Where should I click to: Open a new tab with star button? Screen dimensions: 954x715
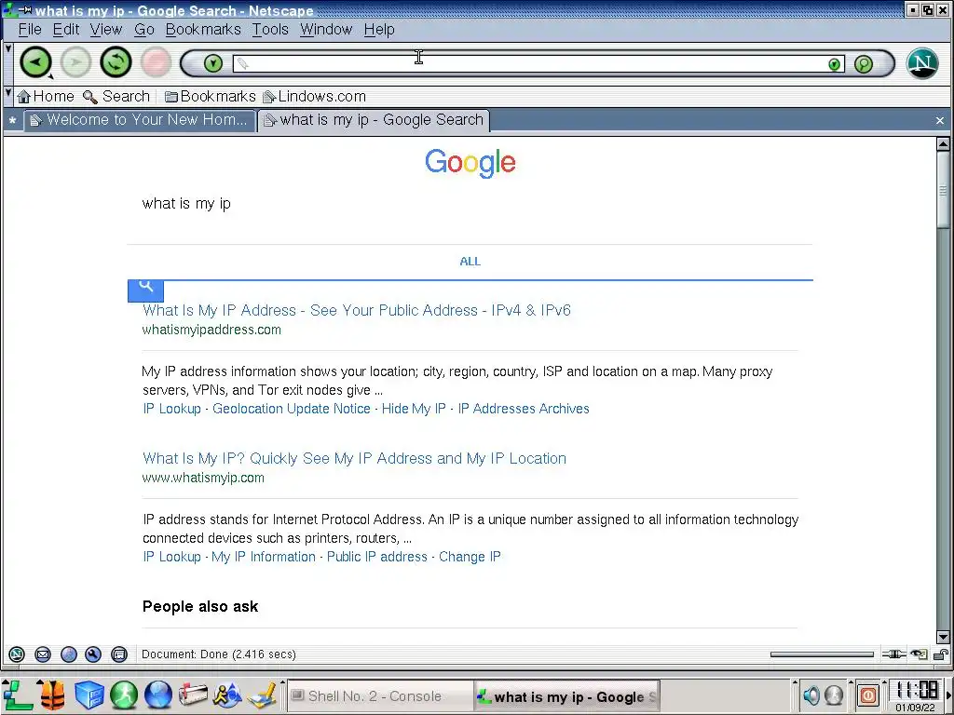click(12, 120)
